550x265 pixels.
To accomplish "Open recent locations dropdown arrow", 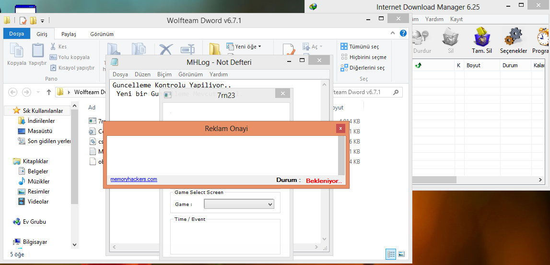I will click(x=38, y=92).
